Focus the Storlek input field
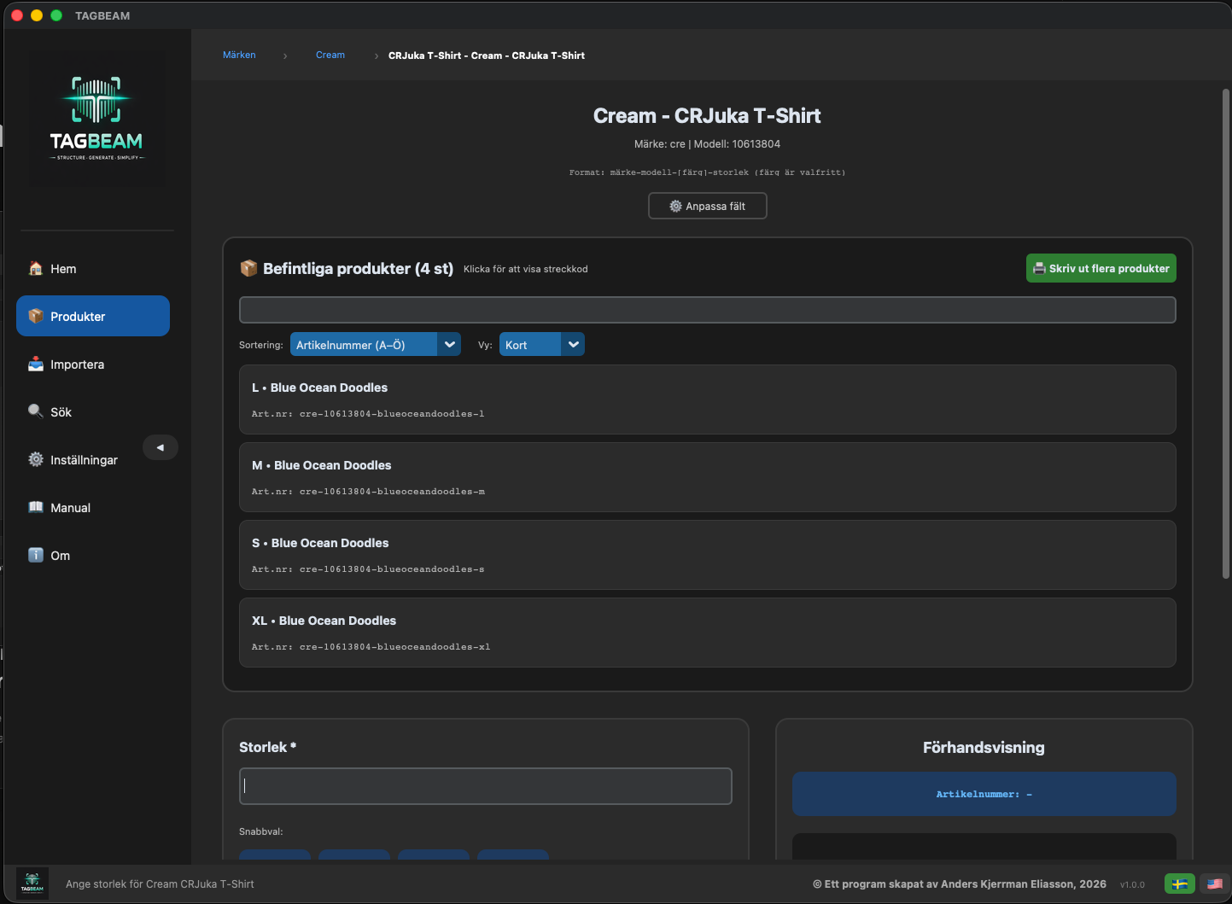This screenshot has height=904, width=1232. [x=486, y=786]
